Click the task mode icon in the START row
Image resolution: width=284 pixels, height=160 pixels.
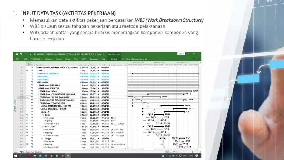coord(32,71)
